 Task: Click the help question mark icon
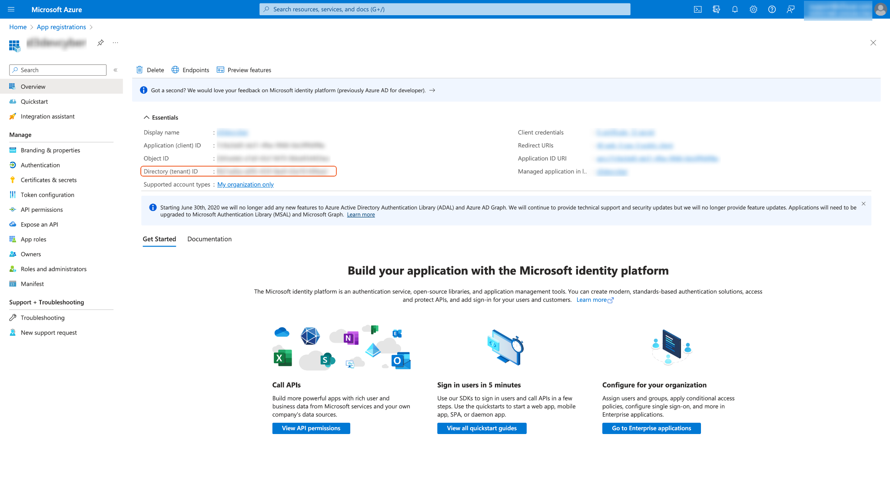[x=772, y=9]
